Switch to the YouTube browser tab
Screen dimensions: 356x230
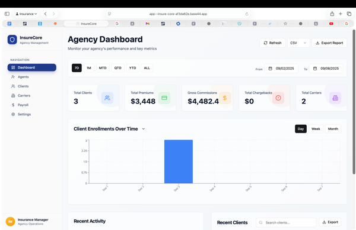click(331, 24)
